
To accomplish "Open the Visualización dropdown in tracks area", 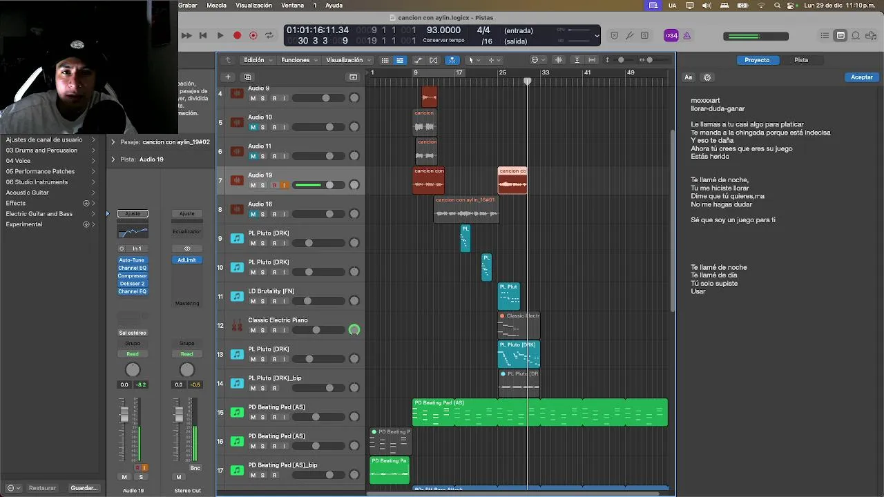I will pyautogui.click(x=348, y=60).
